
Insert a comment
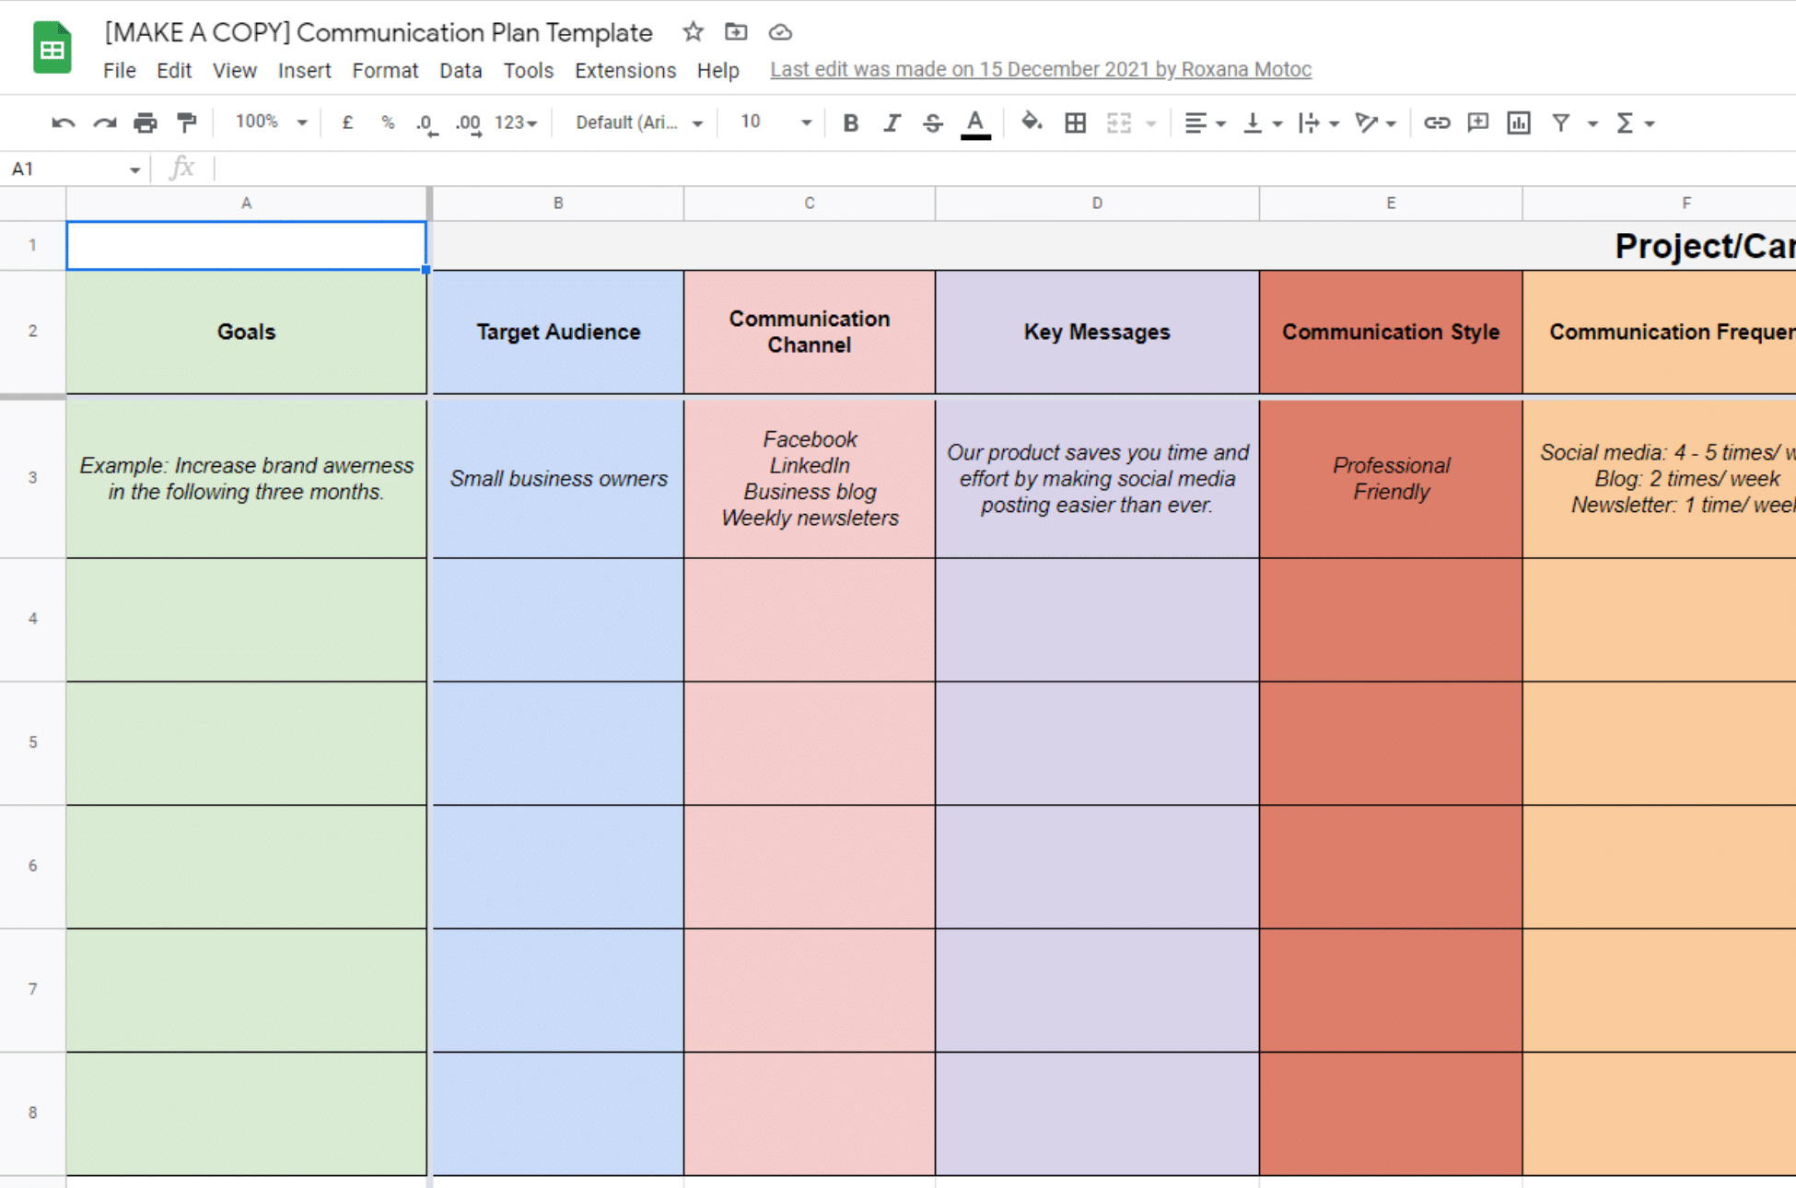[1477, 122]
